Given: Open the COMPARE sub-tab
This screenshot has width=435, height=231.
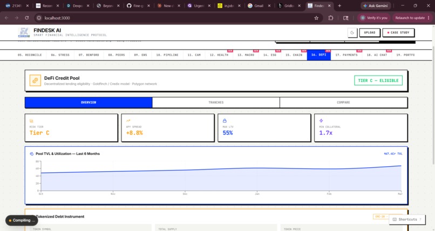Looking at the screenshot, I should [343, 103].
